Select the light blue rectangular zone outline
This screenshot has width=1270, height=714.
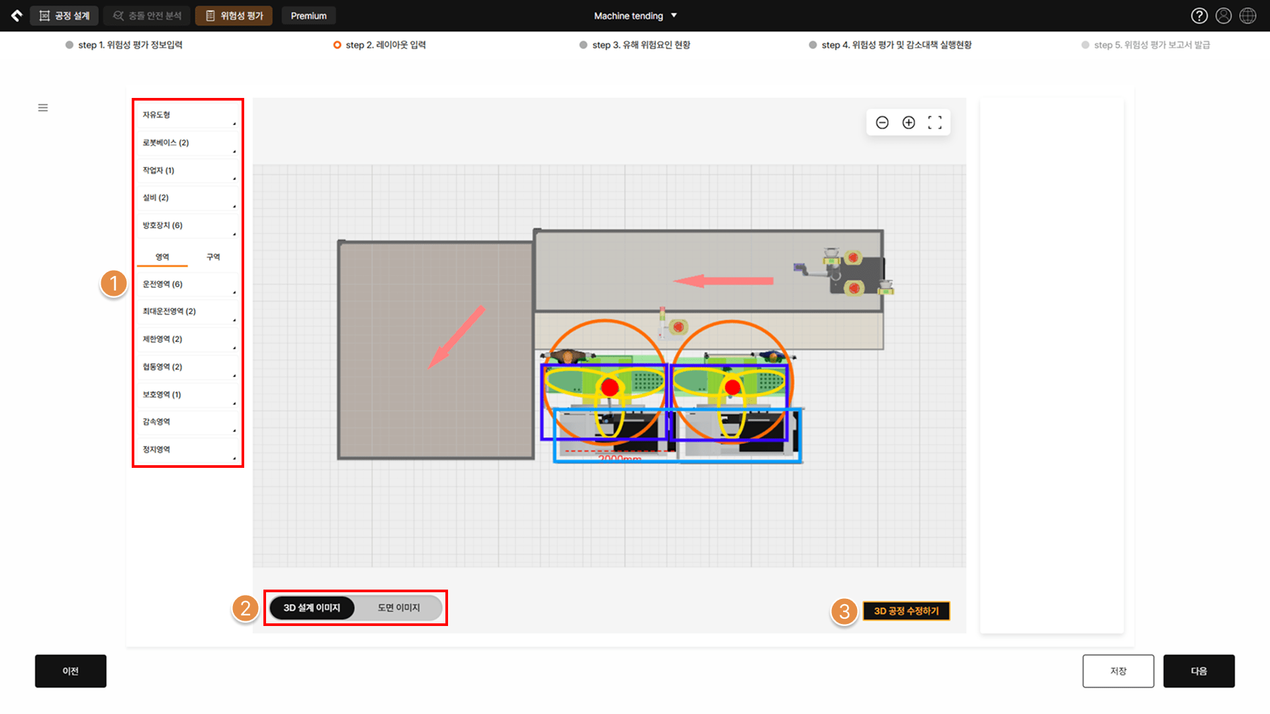(x=678, y=435)
